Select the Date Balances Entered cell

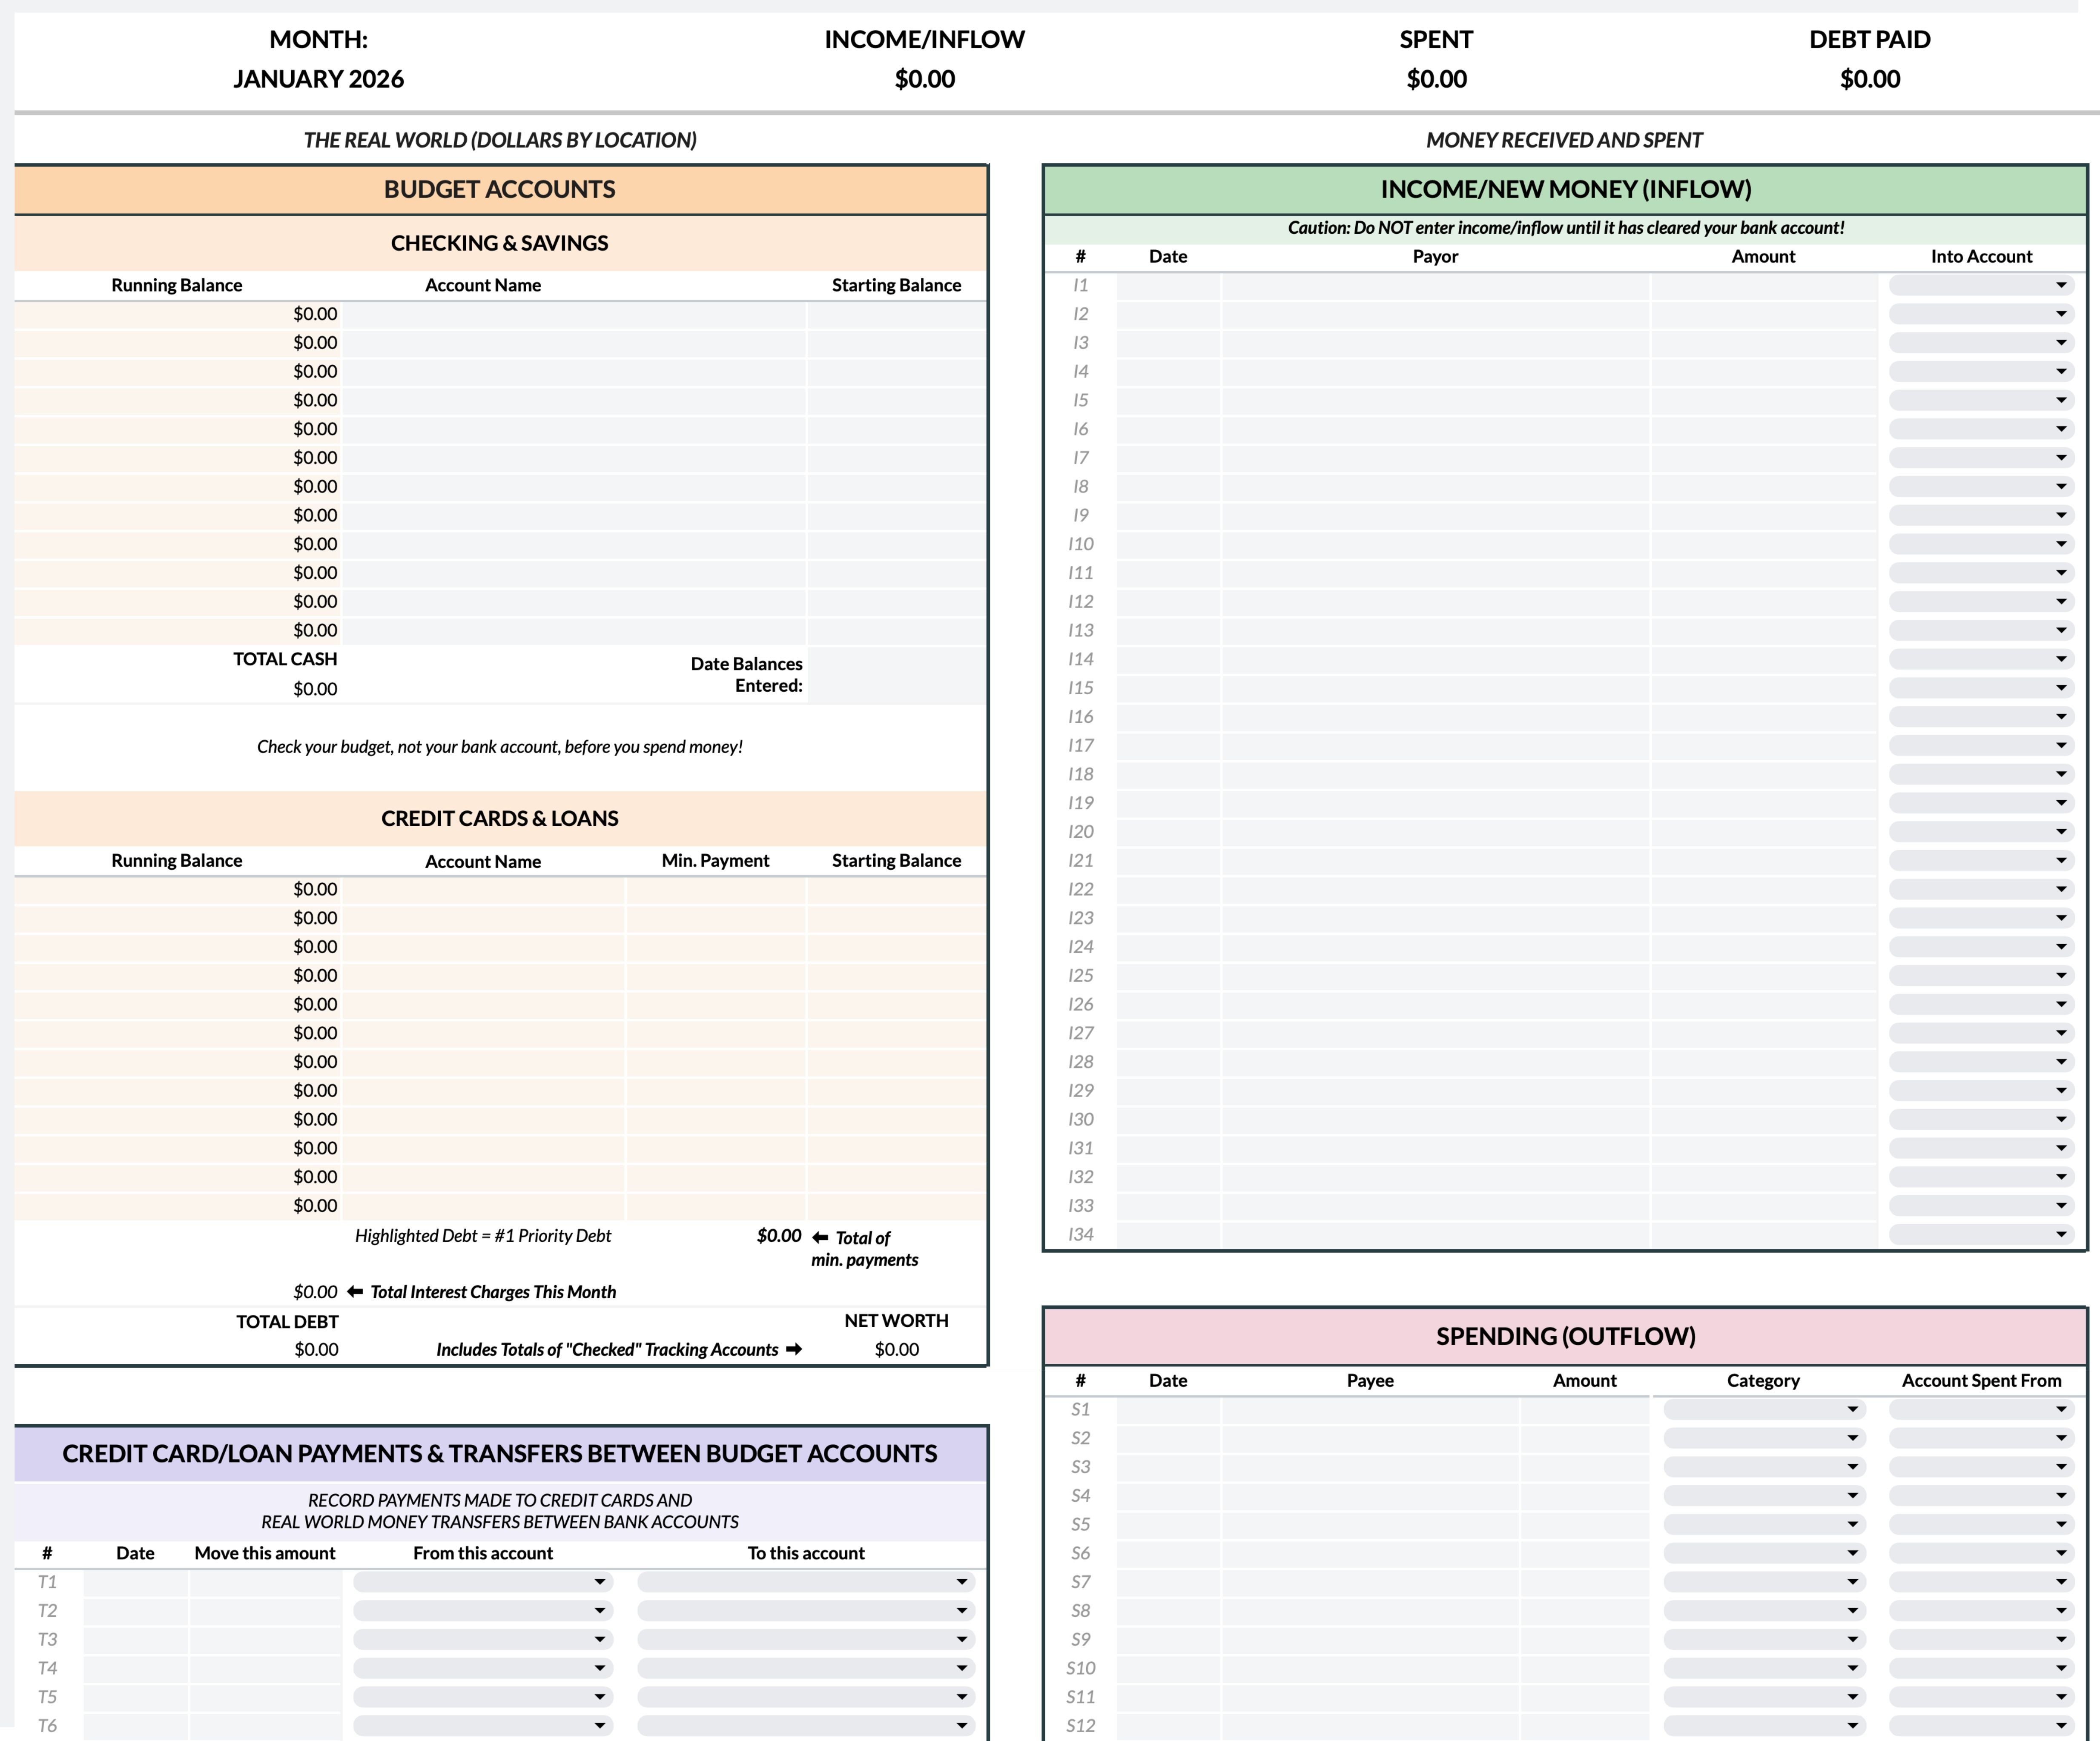coord(896,675)
